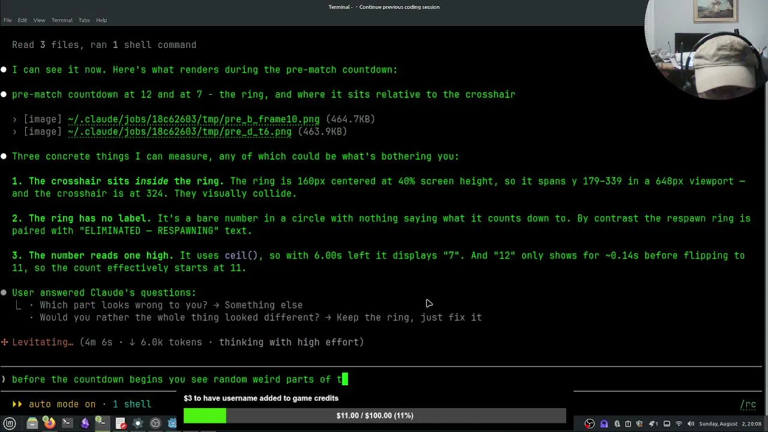This screenshot has height=432, width=768.
Task: Click 'Three concrete things I can measure' line
Action: pos(235,157)
